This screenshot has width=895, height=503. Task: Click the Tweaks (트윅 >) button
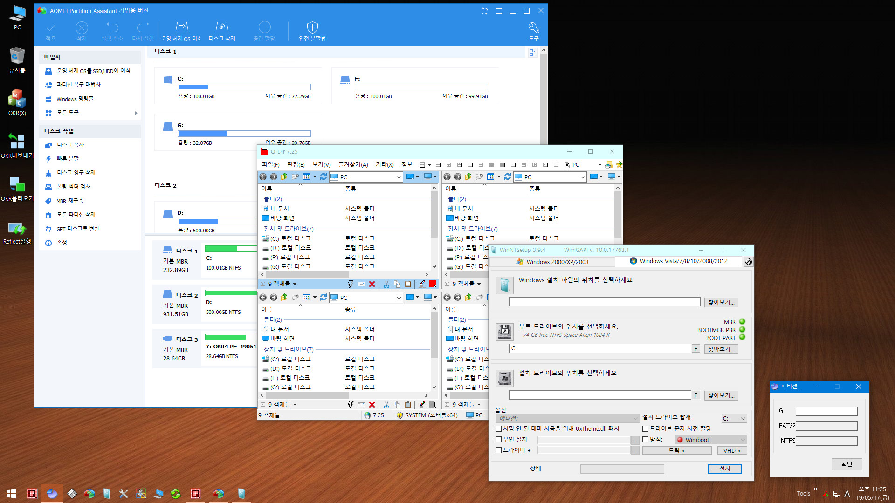click(677, 451)
